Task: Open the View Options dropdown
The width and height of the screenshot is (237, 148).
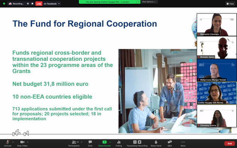Action: (149, 2)
